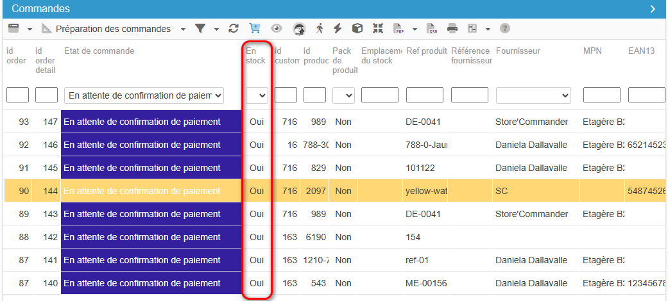This screenshot has width=668, height=301.
Task: Click the filter funnel icon
Action: click(x=200, y=29)
